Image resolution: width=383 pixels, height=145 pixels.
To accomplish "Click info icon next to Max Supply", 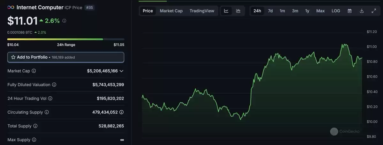I will click(34, 140).
